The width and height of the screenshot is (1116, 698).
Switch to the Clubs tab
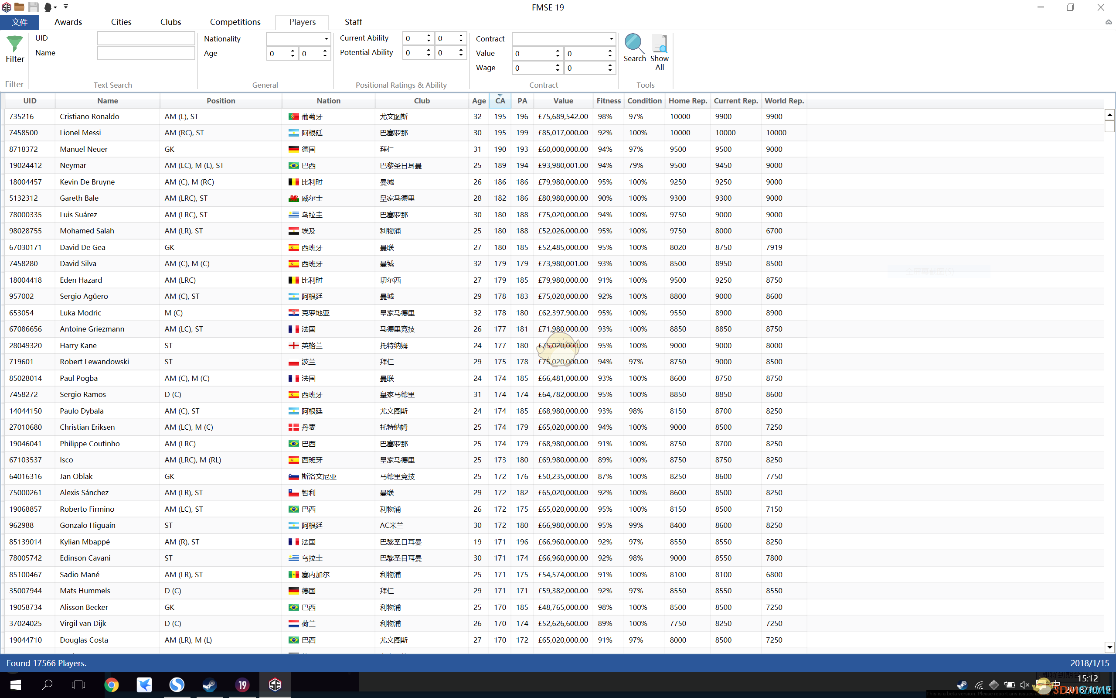tap(170, 22)
